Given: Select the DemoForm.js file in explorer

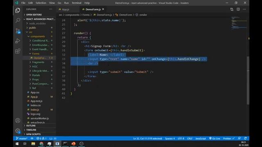Looking at the screenshot, I should (x=40, y=58).
